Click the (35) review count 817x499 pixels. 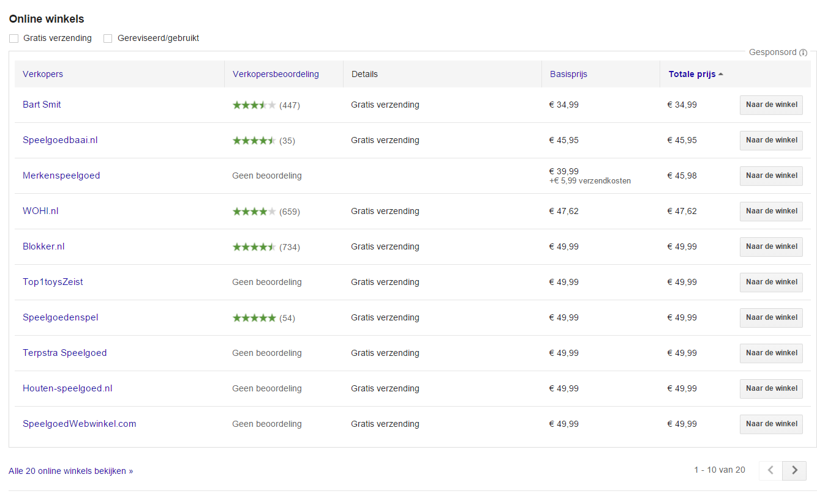coord(287,141)
